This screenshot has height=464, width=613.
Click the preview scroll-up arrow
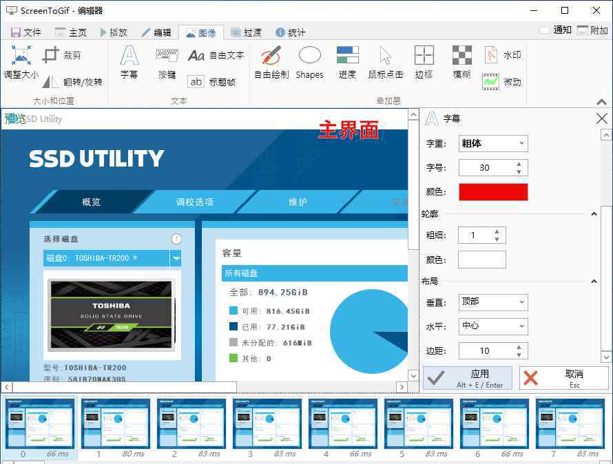[413, 114]
